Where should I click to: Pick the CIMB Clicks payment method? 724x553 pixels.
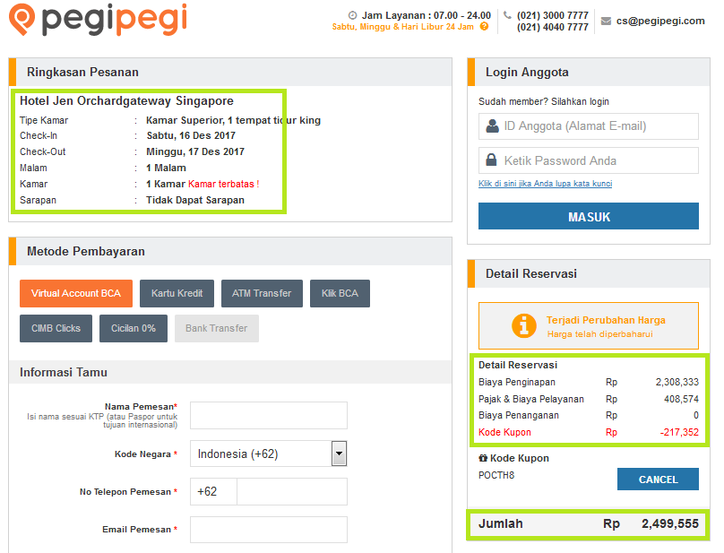(x=56, y=328)
